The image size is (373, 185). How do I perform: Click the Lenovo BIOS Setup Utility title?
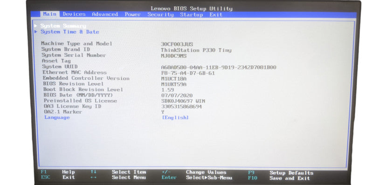[x=192, y=8]
